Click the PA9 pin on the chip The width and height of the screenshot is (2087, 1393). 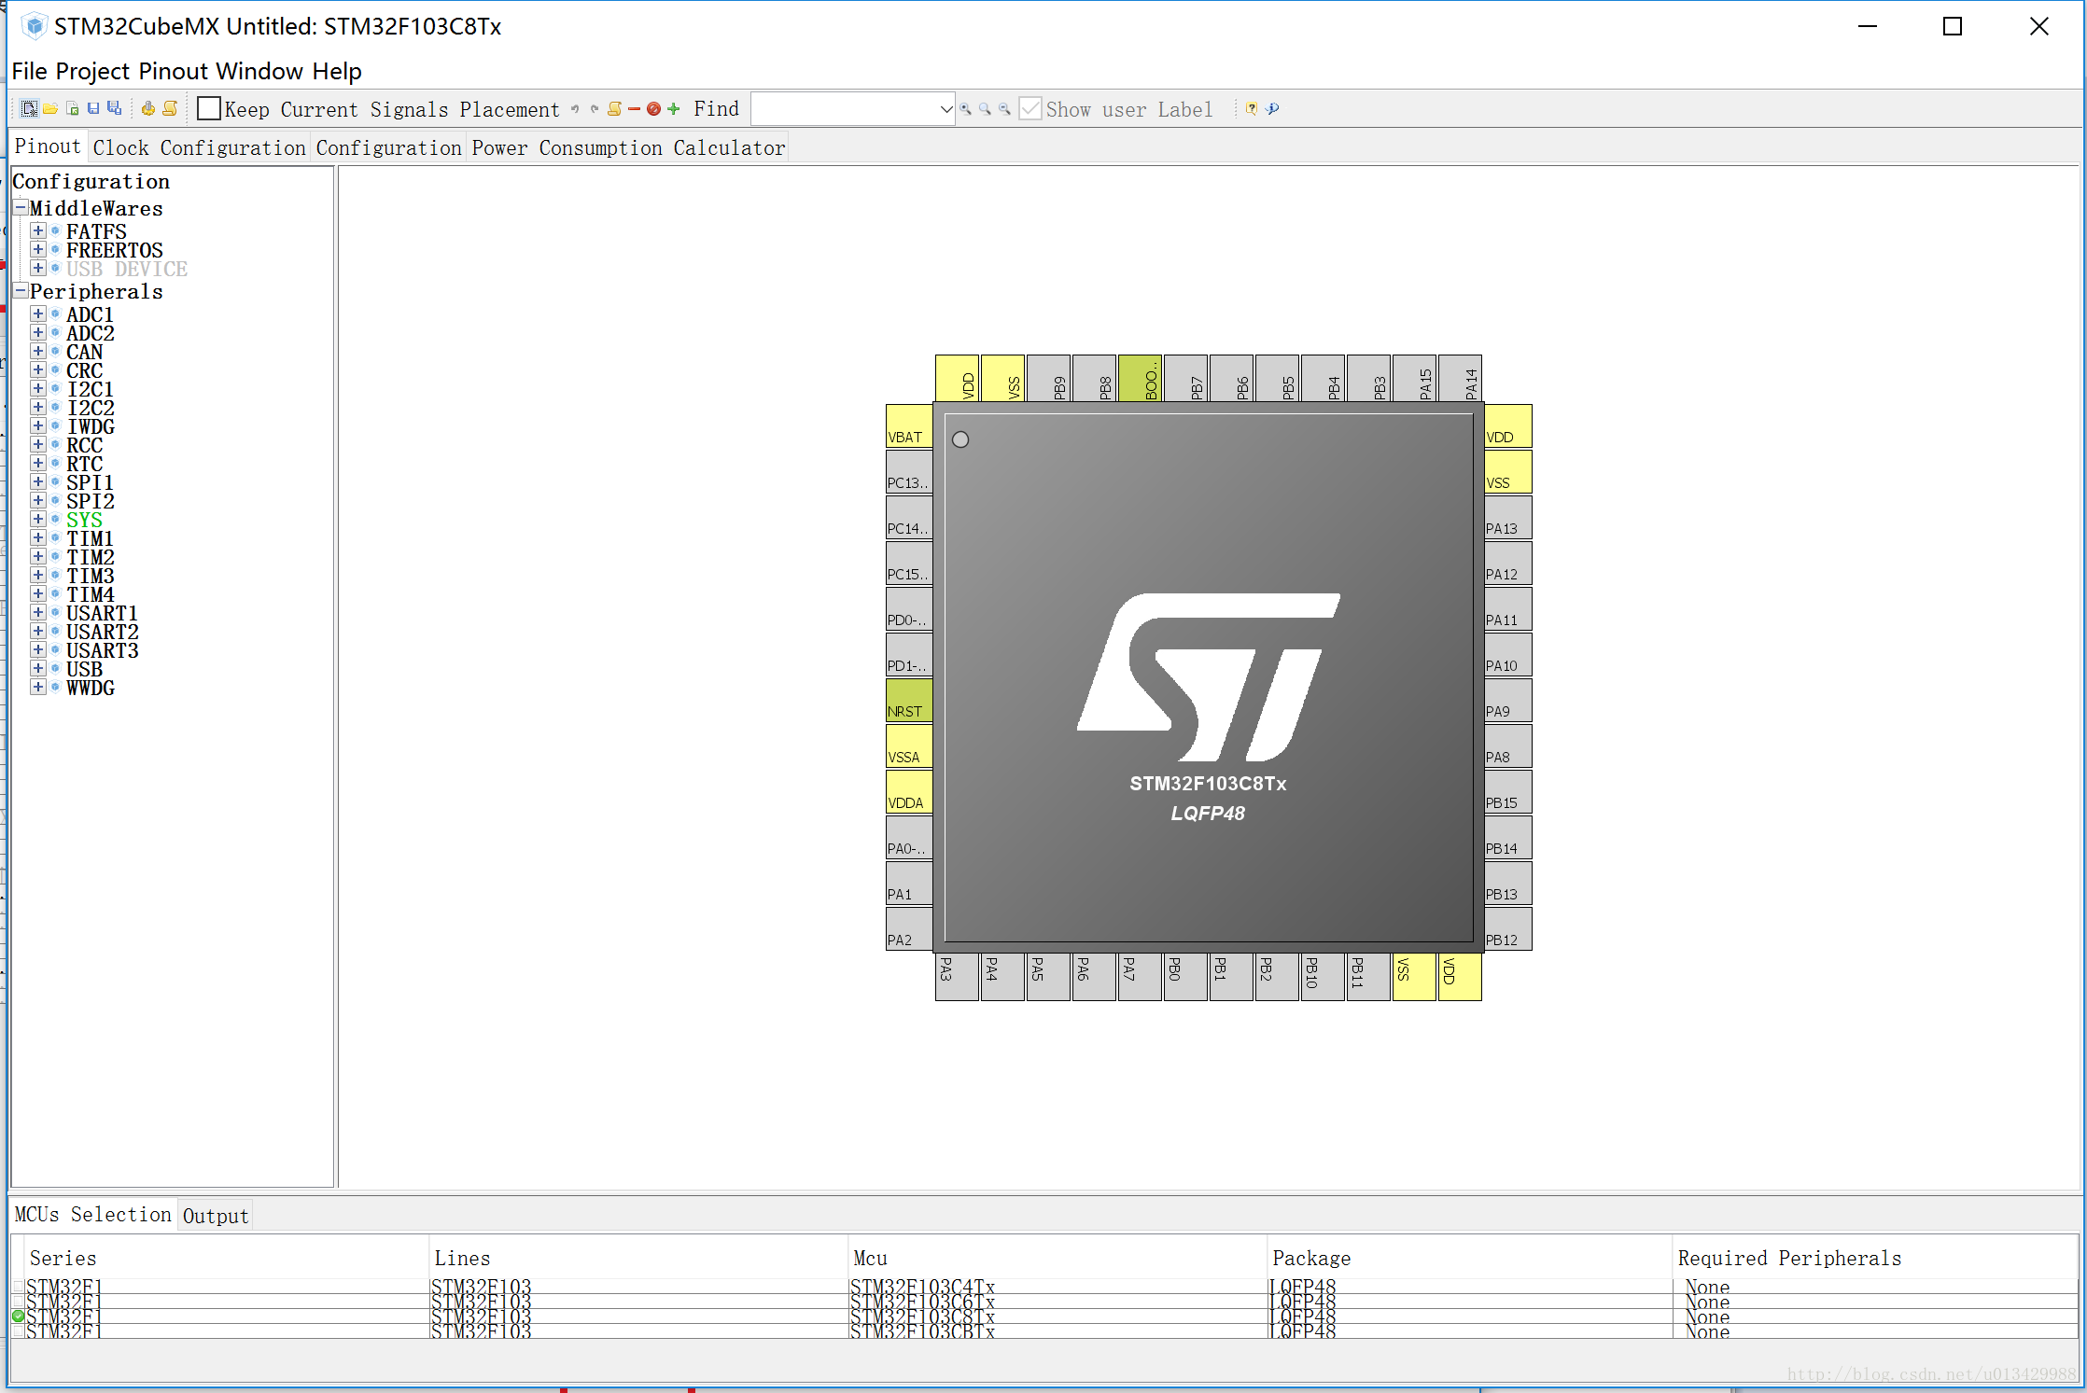click(1507, 701)
